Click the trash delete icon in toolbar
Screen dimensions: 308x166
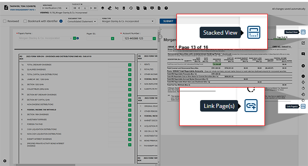[x=124, y=8]
